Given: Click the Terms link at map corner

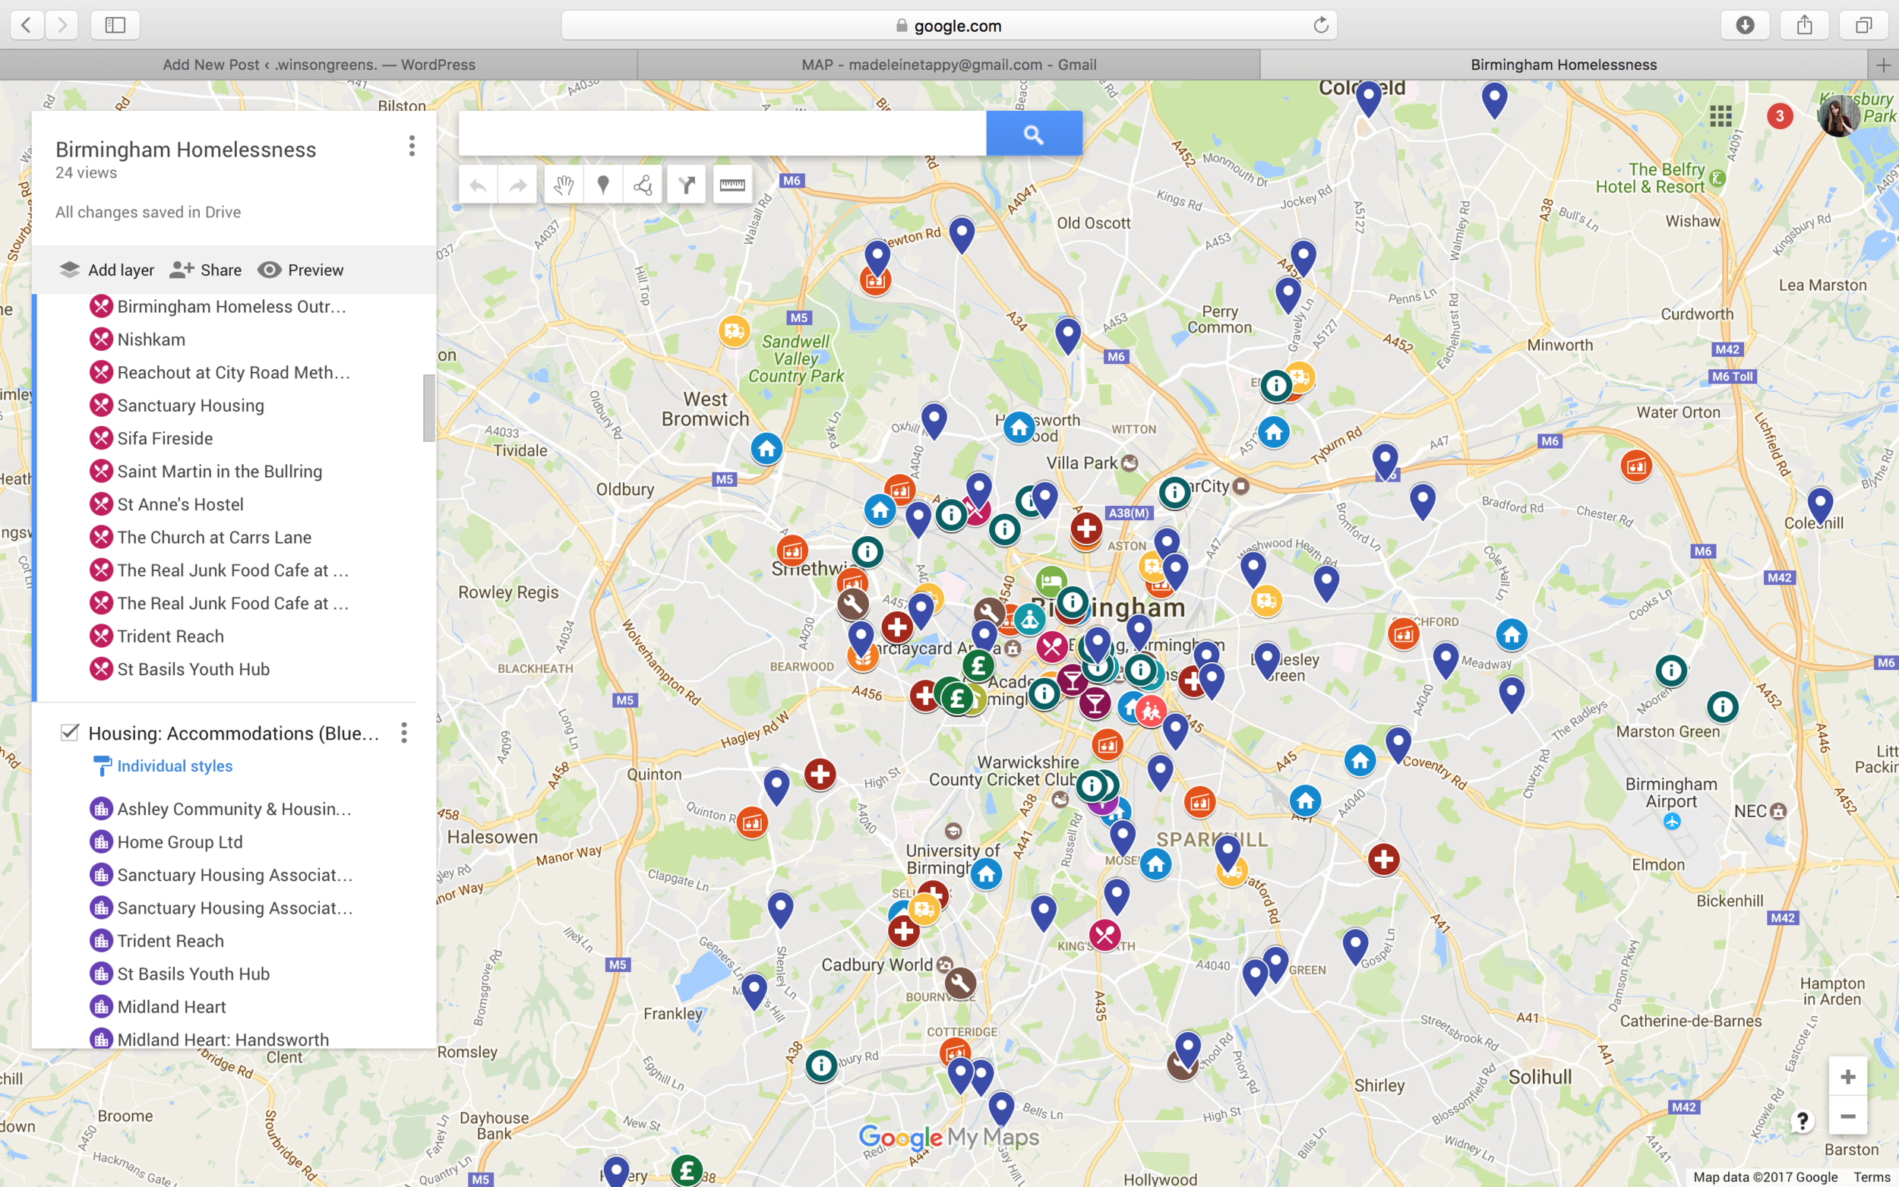Looking at the screenshot, I should pos(1872,1177).
